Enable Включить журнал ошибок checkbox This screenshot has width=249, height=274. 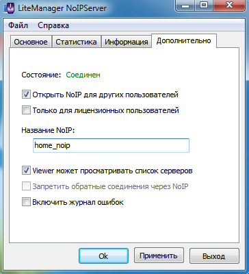(26, 202)
